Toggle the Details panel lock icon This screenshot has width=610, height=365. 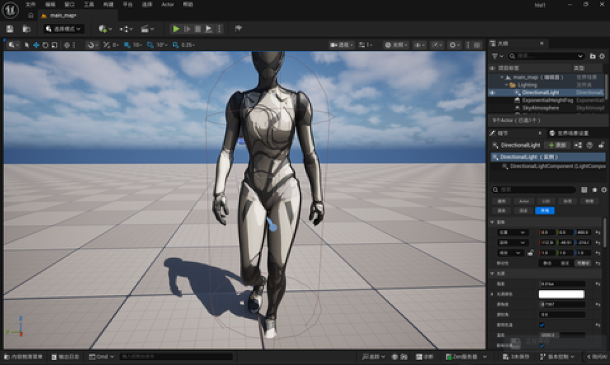click(601, 145)
